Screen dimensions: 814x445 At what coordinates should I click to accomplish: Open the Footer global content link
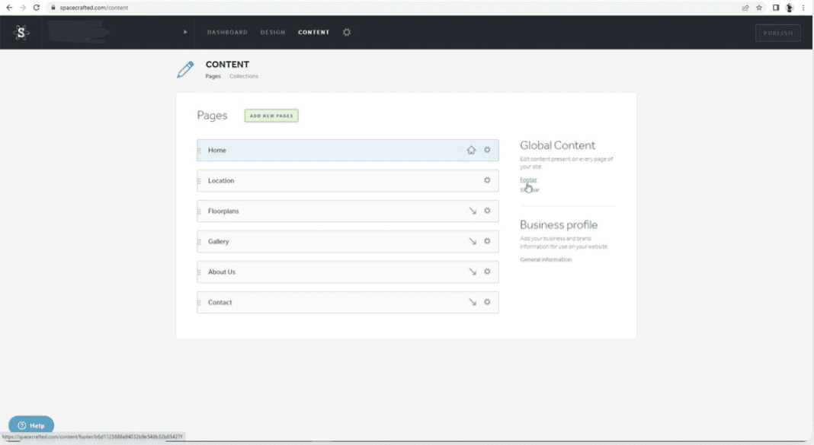(x=528, y=180)
